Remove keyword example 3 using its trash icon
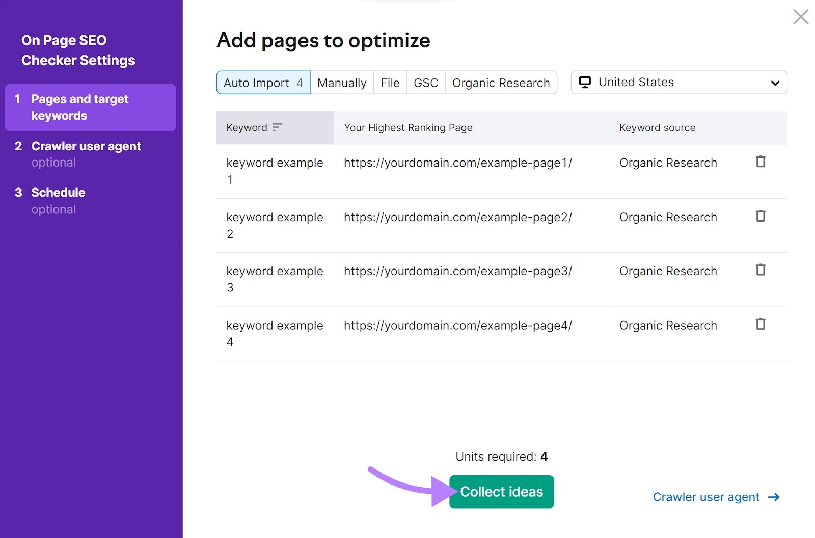 760,270
